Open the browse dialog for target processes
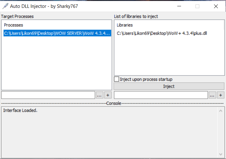The image size is (226, 159). pyautogui.click(x=99, y=95)
